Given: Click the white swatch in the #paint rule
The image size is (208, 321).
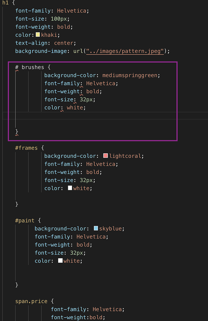Looking at the screenshot, I should (60, 260).
